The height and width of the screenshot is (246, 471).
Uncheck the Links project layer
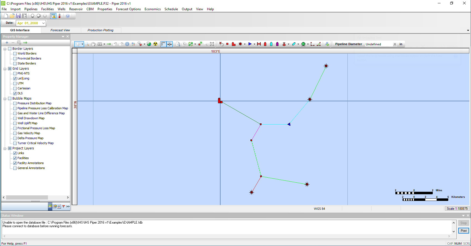point(15,153)
